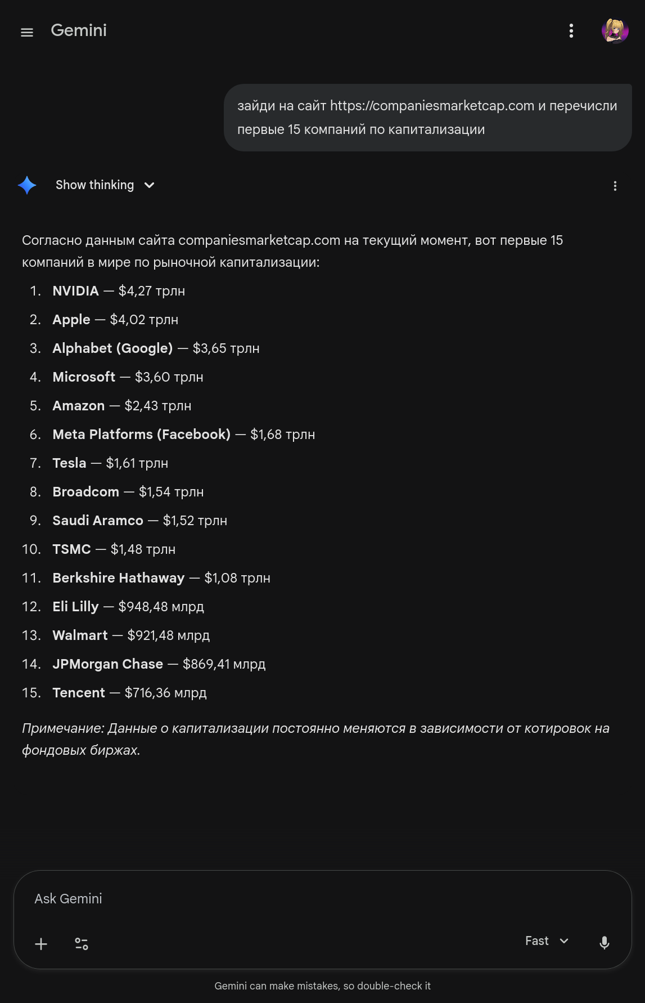Open the Fast model dropdown
The height and width of the screenshot is (1003, 645).
tap(547, 941)
